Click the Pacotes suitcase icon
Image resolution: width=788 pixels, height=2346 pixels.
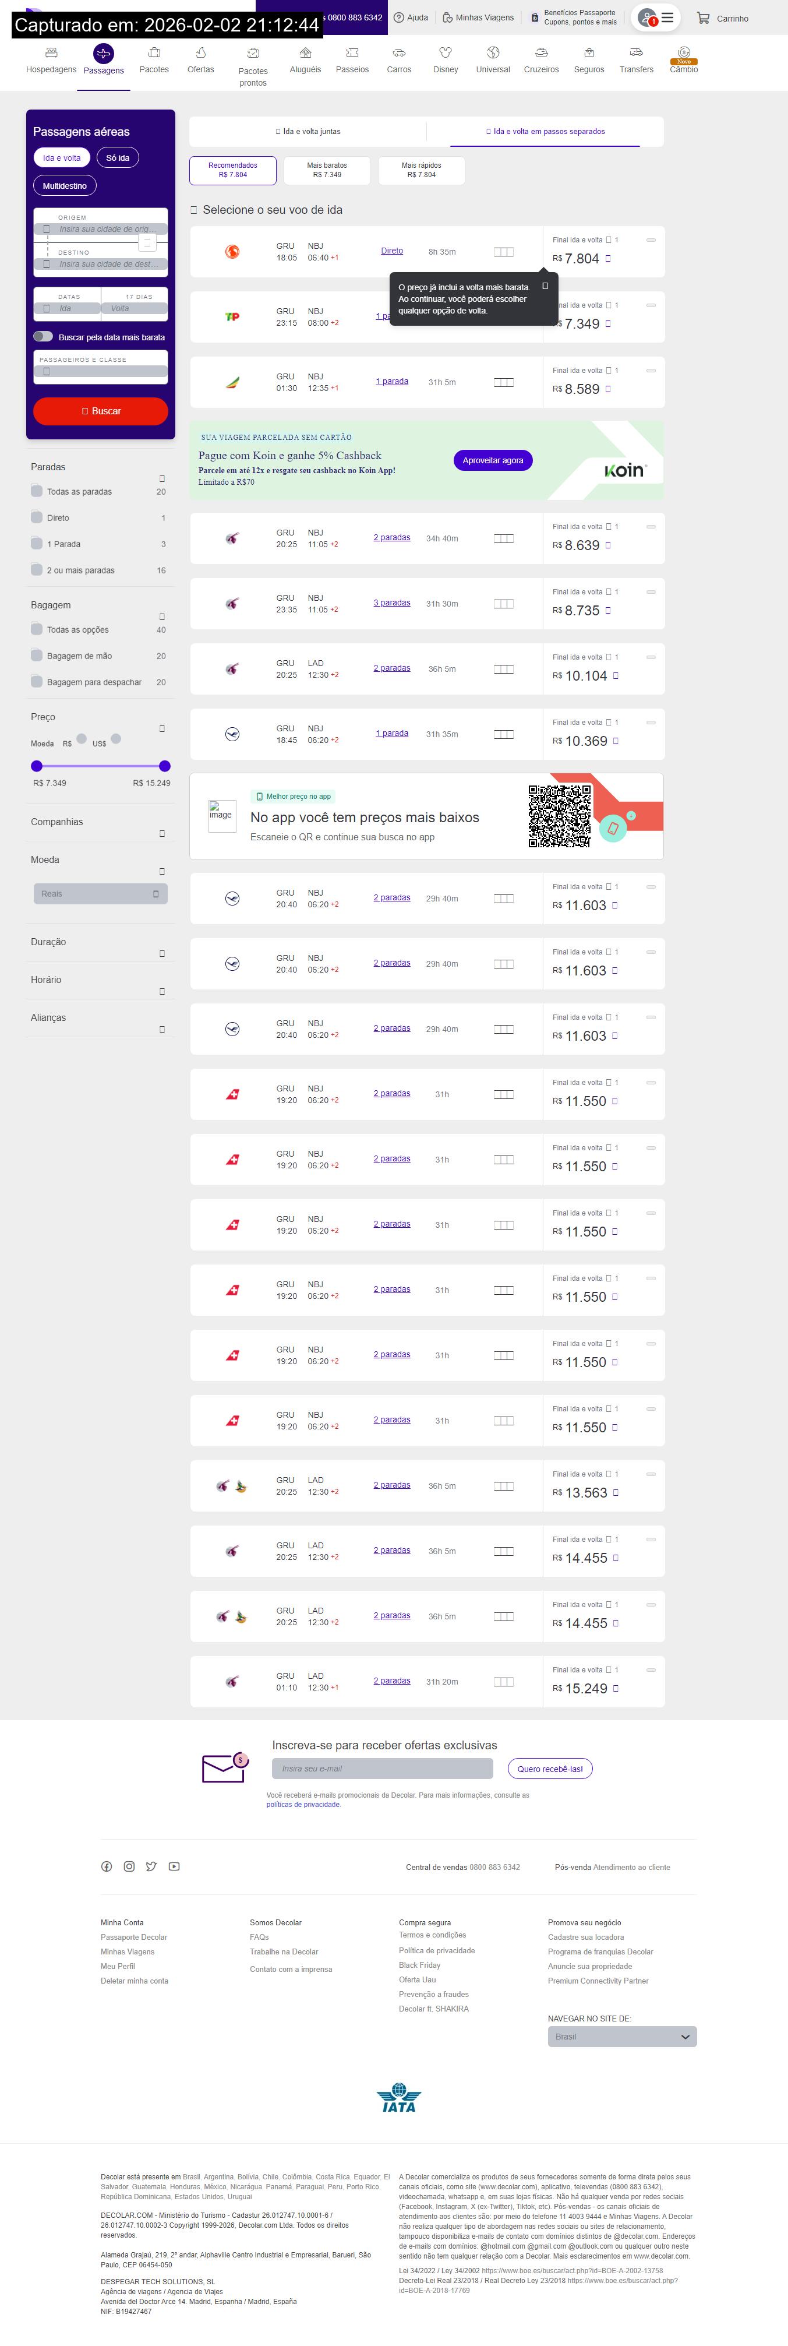(x=154, y=53)
